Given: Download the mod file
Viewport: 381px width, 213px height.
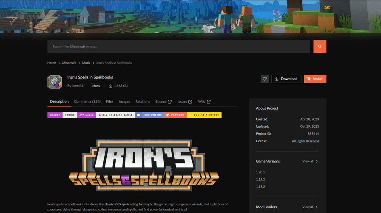Looking at the screenshot, I should [286, 79].
